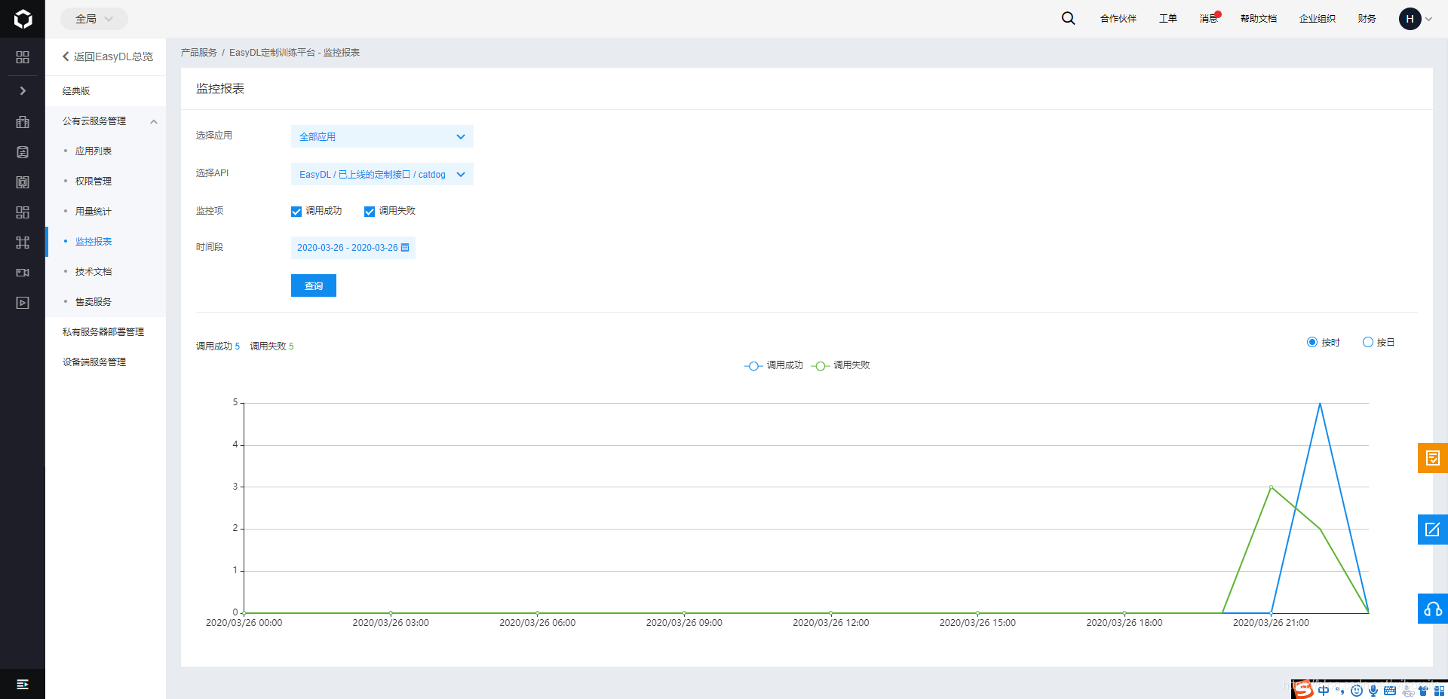Click the date range input field
Screen dimensions: 1448x699
click(353, 248)
